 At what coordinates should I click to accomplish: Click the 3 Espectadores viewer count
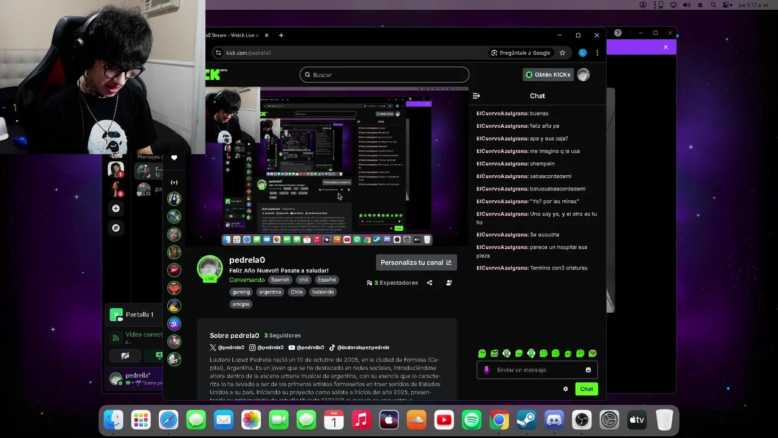pyautogui.click(x=393, y=283)
